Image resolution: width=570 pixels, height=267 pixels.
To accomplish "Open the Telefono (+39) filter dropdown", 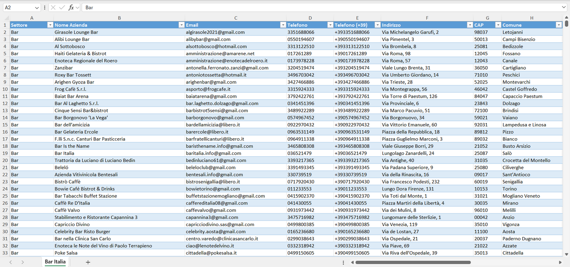I will [378, 25].
